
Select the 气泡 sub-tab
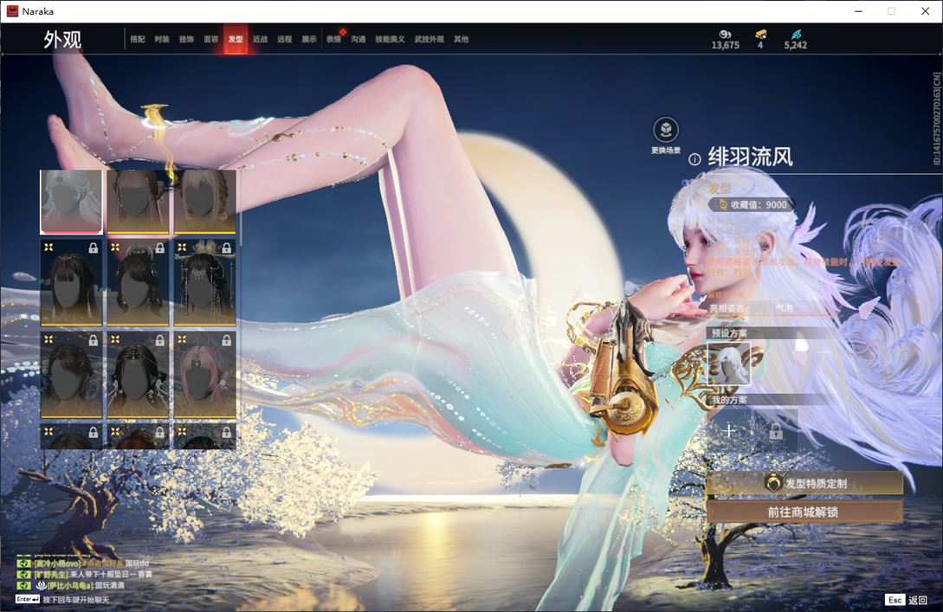(785, 308)
